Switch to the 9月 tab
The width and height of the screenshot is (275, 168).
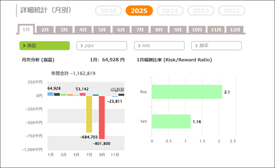point(178,30)
